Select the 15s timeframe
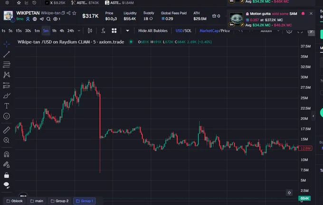323x205 pixels. coord(19,31)
